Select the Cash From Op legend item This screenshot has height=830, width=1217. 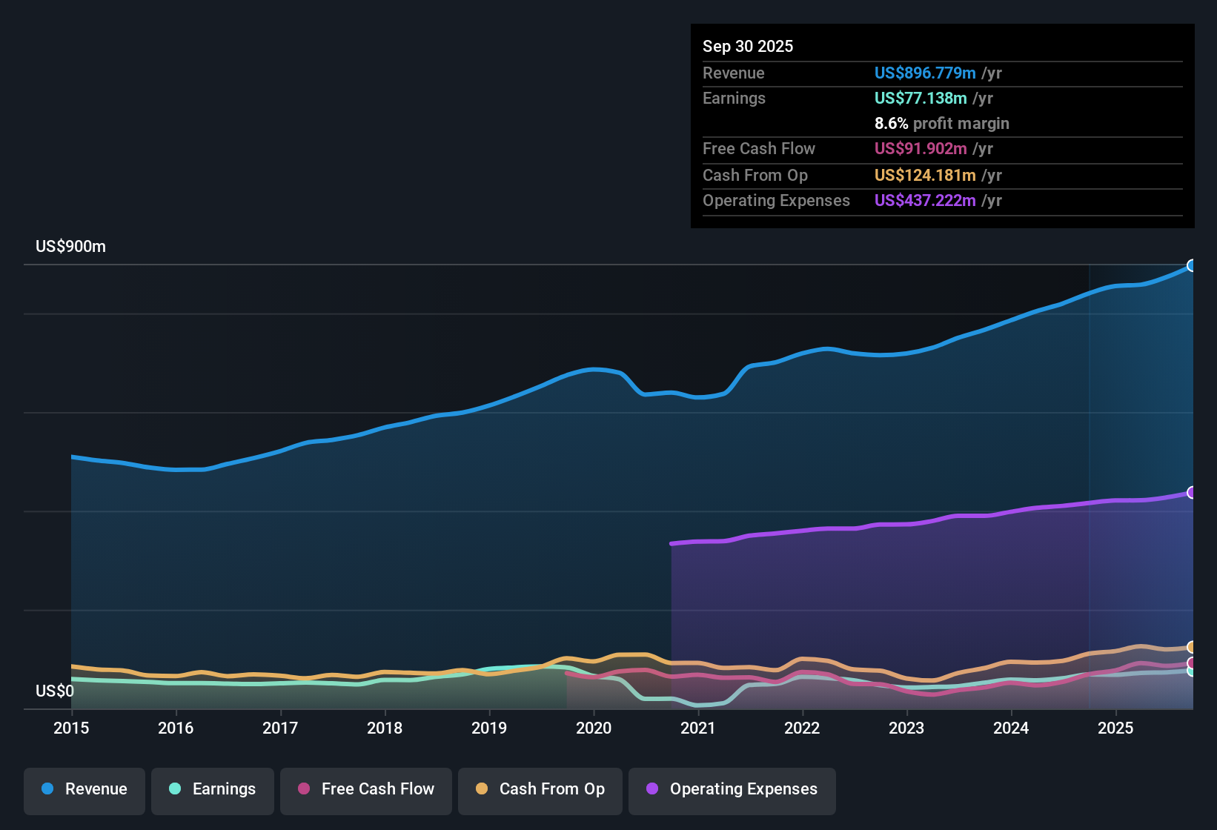(x=540, y=789)
